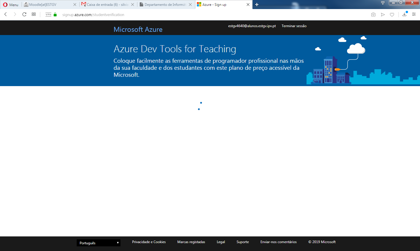Open the Speed Dial grid icon
Image resolution: width=420 pixels, height=251 pixels.
tap(34, 14)
